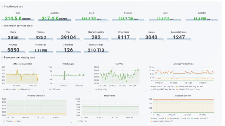Open the Projects and users panel title menu
This screenshot has width=225, height=126.
tap(36, 96)
